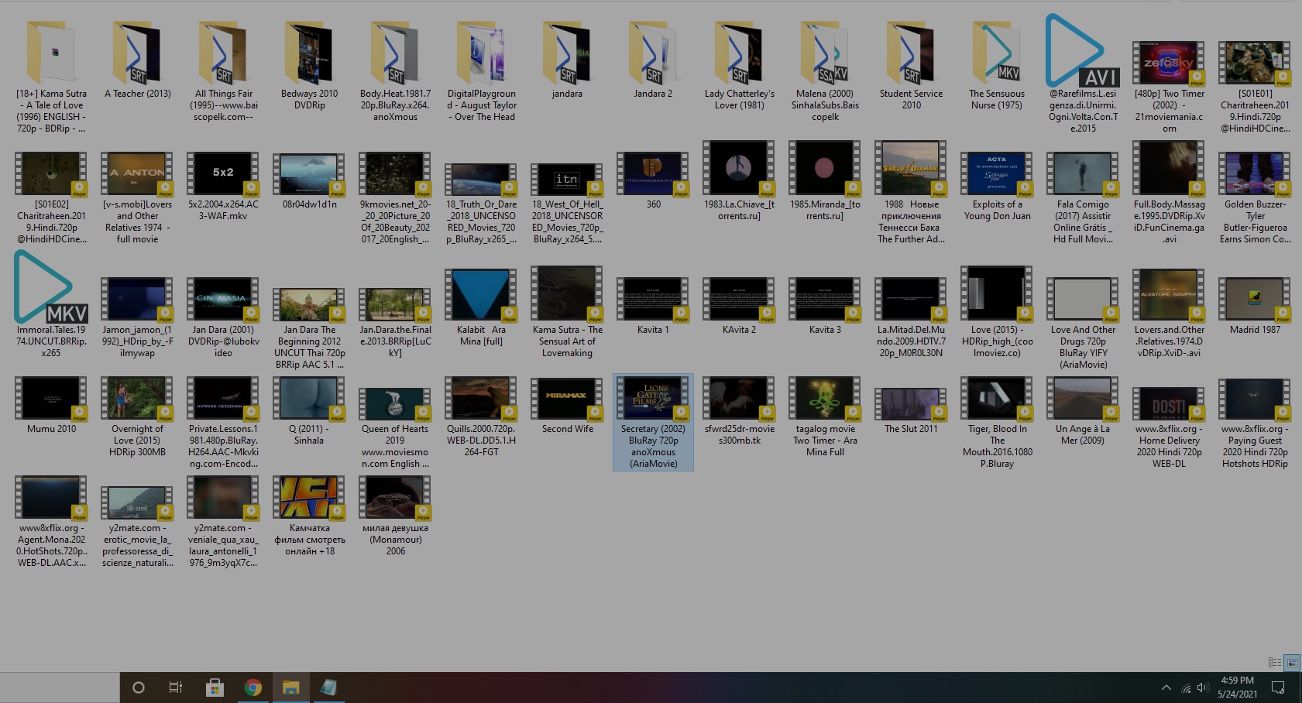Open the notepad-like app on taskbar
The height and width of the screenshot is (703, 1302).
tap(328, 688)
